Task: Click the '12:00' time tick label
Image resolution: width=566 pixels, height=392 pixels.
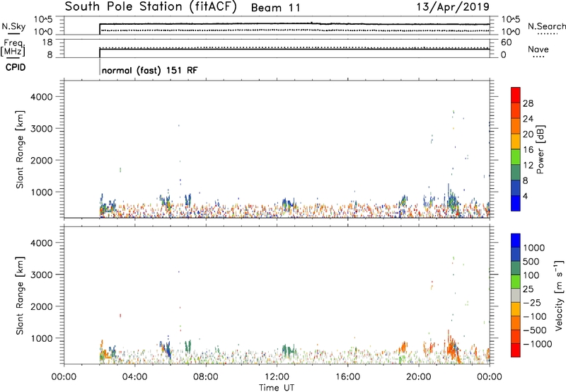Action: 277,377
